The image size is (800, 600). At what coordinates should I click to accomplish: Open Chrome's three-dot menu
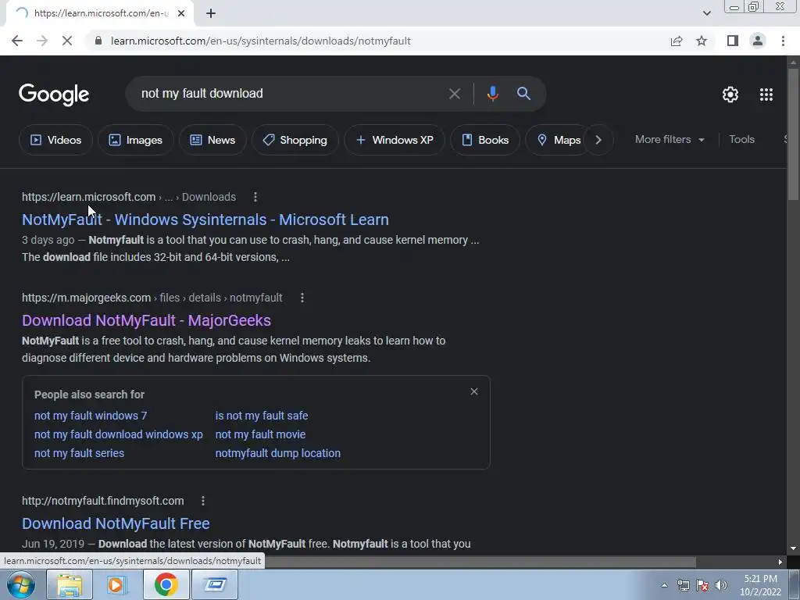click(783, 41)
